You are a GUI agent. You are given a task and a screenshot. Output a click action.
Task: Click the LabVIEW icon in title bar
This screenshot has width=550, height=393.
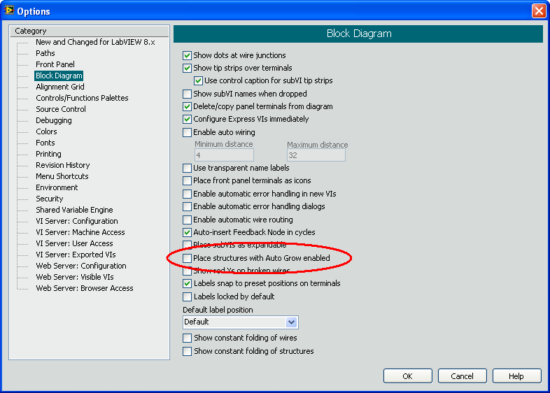coord(9,10)
